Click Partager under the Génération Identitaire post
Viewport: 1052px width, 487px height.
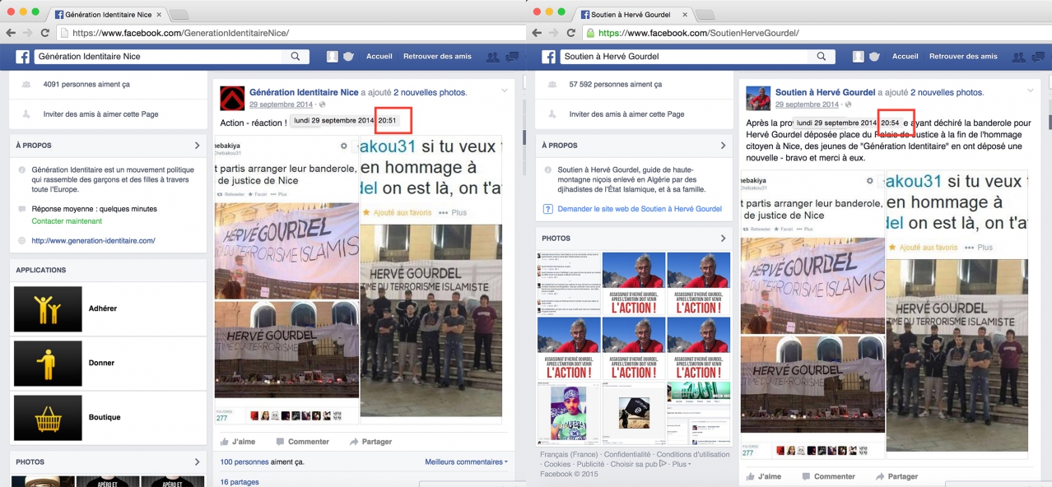pyautogui.click(x=370, y=442)
